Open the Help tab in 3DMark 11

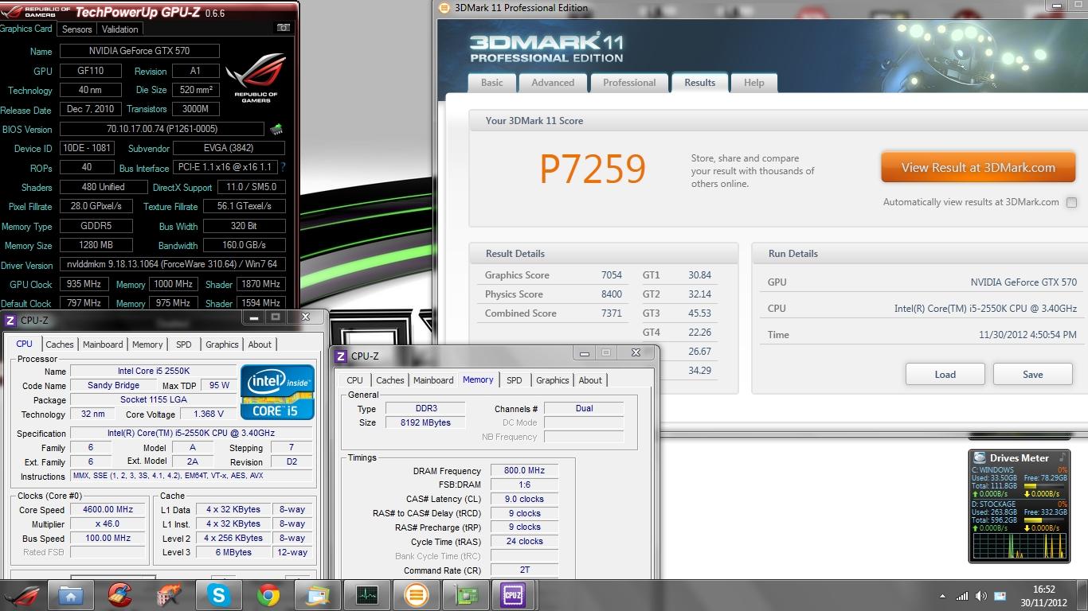(754, 83)
